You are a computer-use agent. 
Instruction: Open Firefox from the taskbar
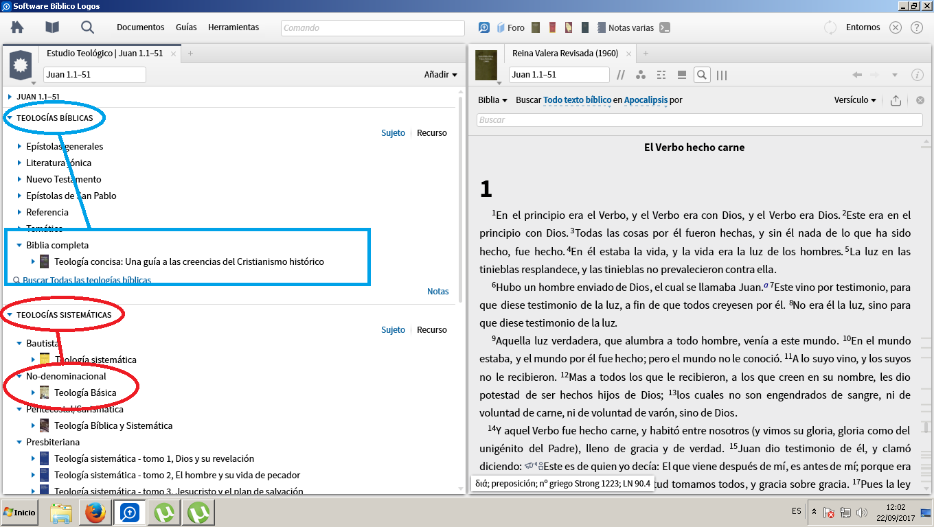[x=95, y=513]
